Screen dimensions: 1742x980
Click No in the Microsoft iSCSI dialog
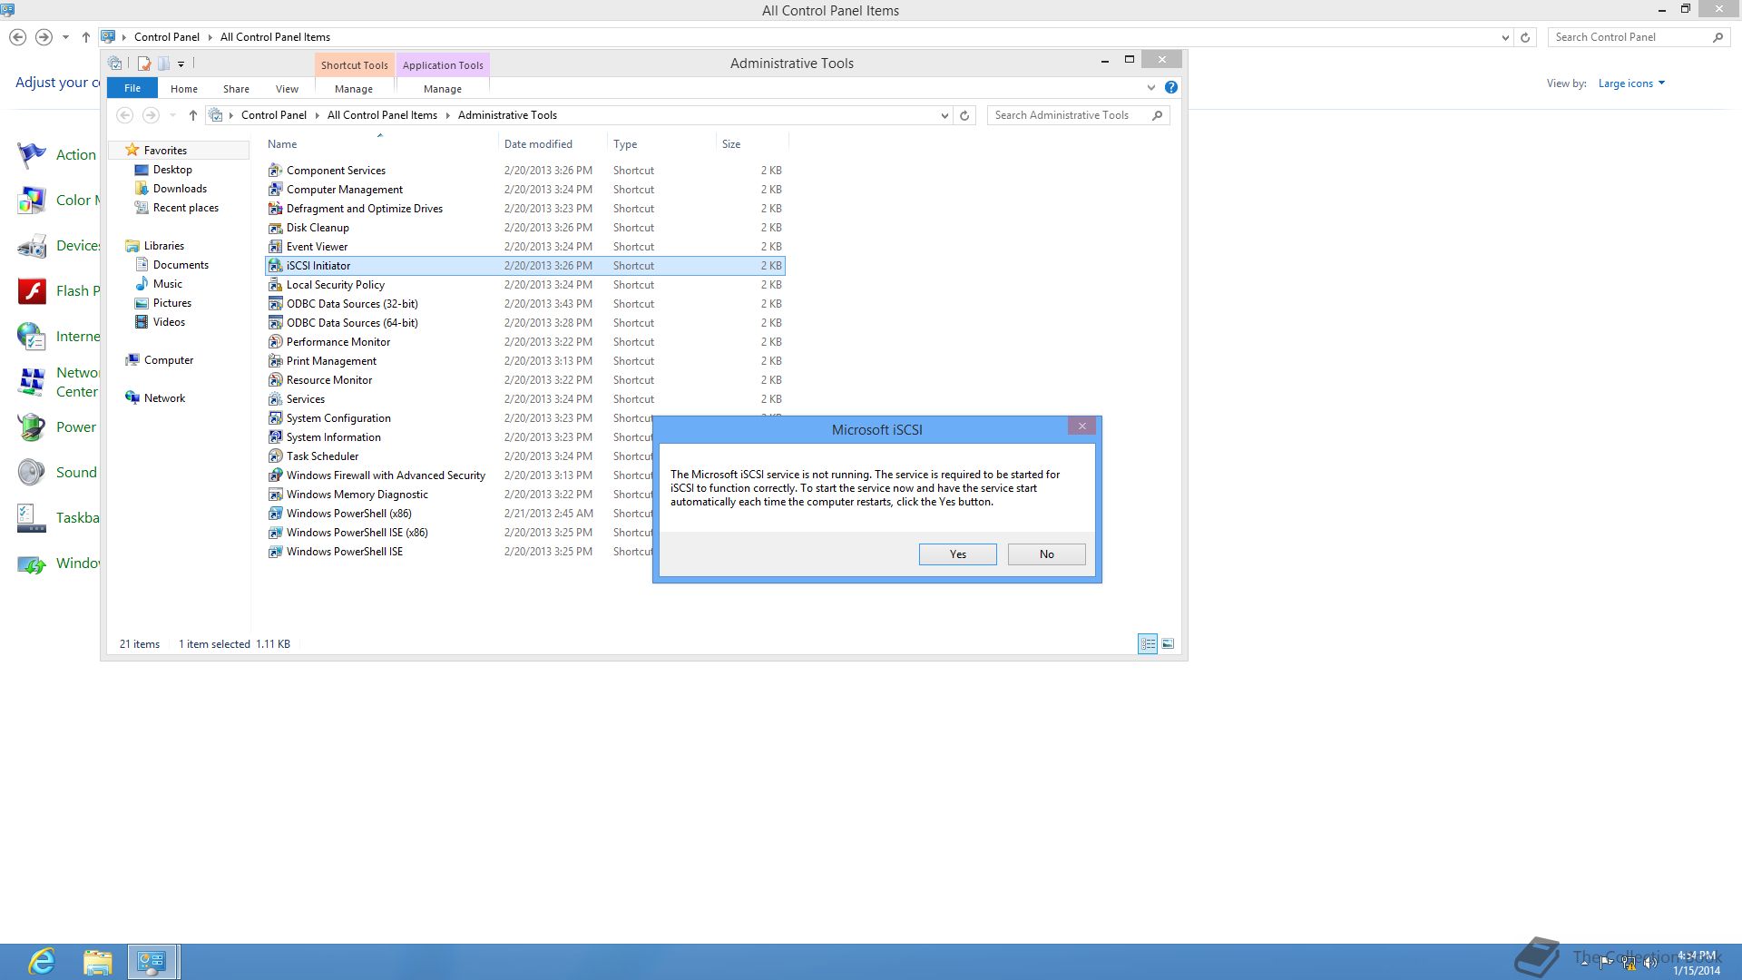pyautogui.click(x=1046, y=554)
